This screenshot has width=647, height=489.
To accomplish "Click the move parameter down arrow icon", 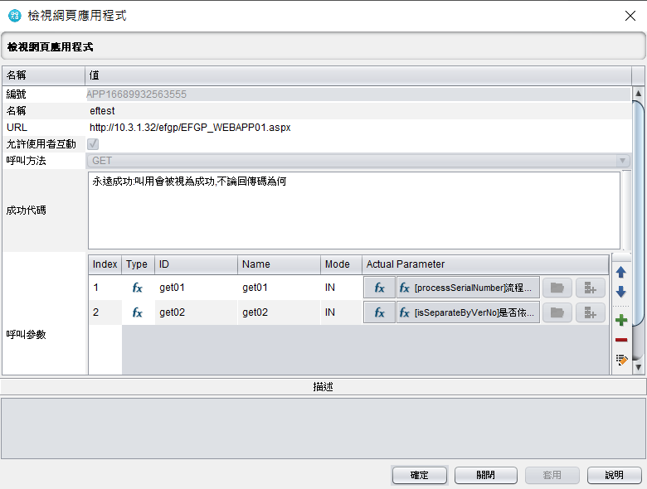I will 620,293.
